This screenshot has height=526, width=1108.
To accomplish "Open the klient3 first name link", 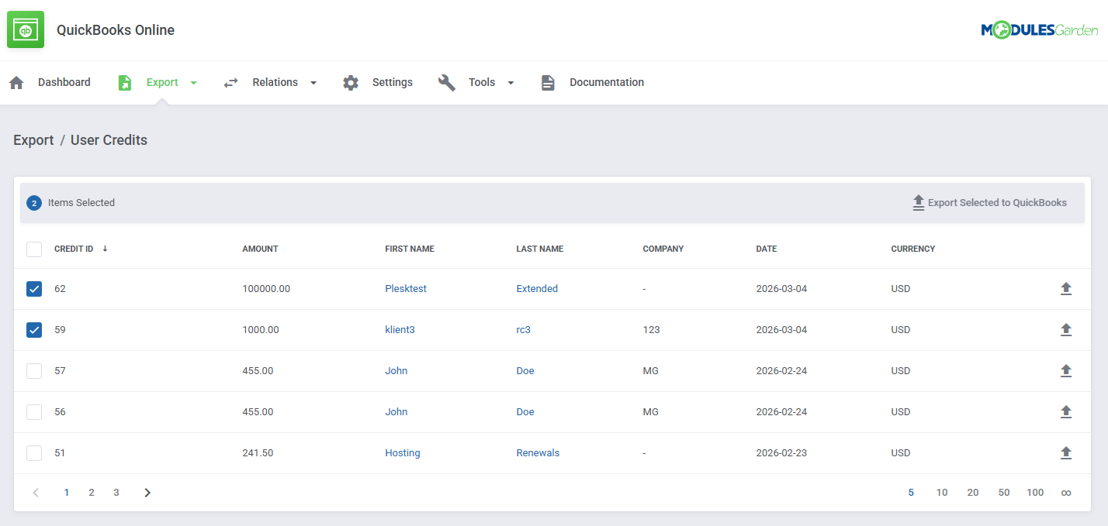I will coord(400,330).
